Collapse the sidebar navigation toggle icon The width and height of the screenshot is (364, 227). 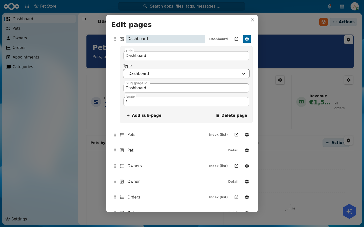coord(84,19)
